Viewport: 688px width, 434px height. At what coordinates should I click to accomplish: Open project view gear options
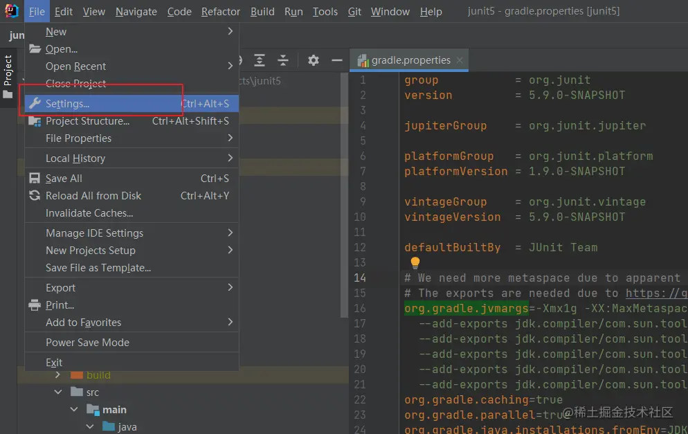(x=314, y=60)
